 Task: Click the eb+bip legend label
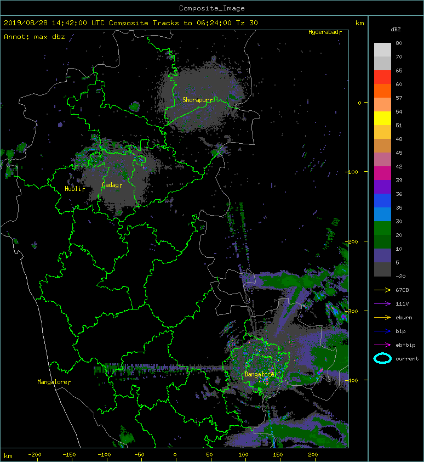point(405,345)
